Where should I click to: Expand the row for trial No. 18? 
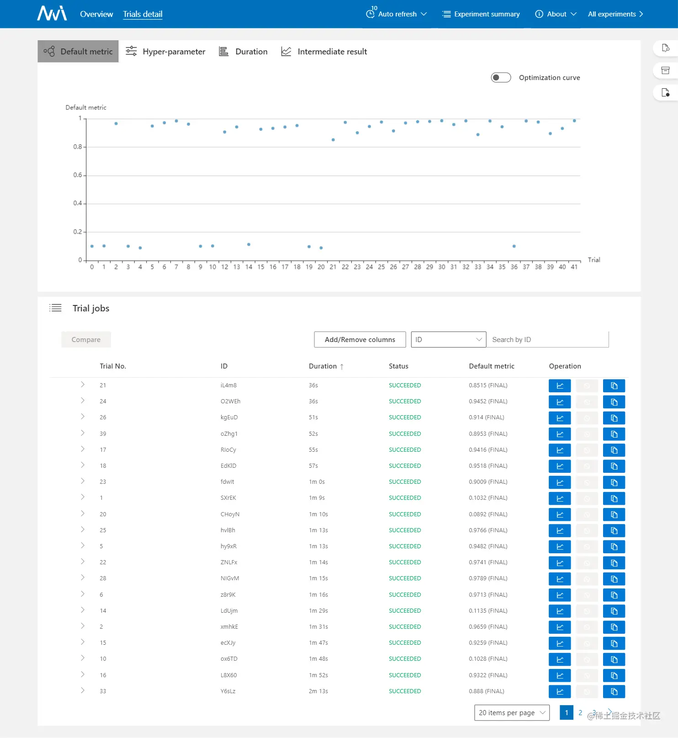point(83,465)
